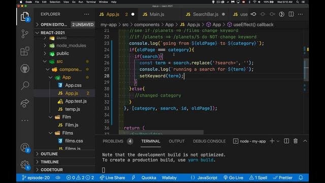Open the Terminal menu in menu bar
Viewport: 325px width, 183px height.
(91, 2)
